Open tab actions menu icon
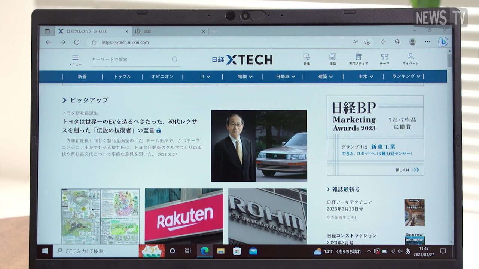Viewport: 479px width, 269px height. point(47,31)
